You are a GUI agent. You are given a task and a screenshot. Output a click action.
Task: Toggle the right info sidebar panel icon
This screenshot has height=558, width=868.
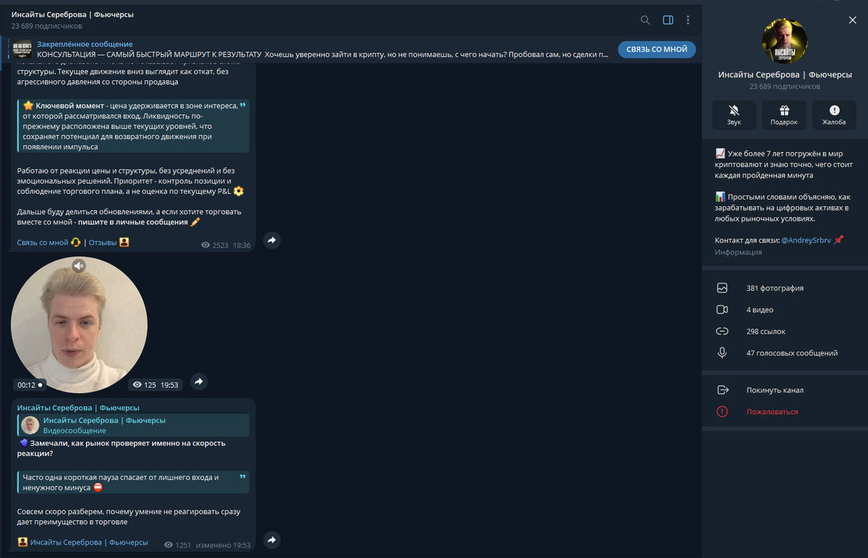(668, 20)
